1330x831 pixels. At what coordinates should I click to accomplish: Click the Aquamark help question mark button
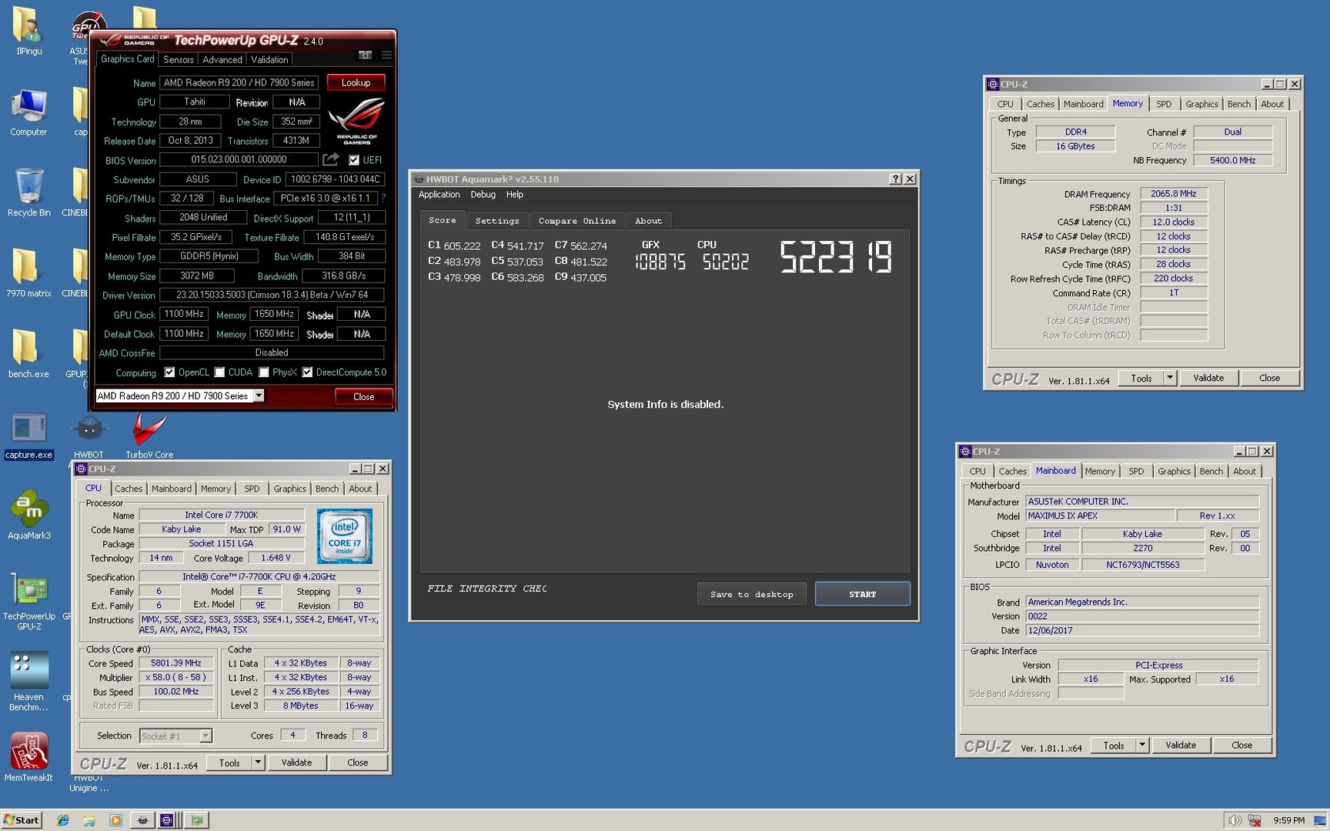point(895,179)
